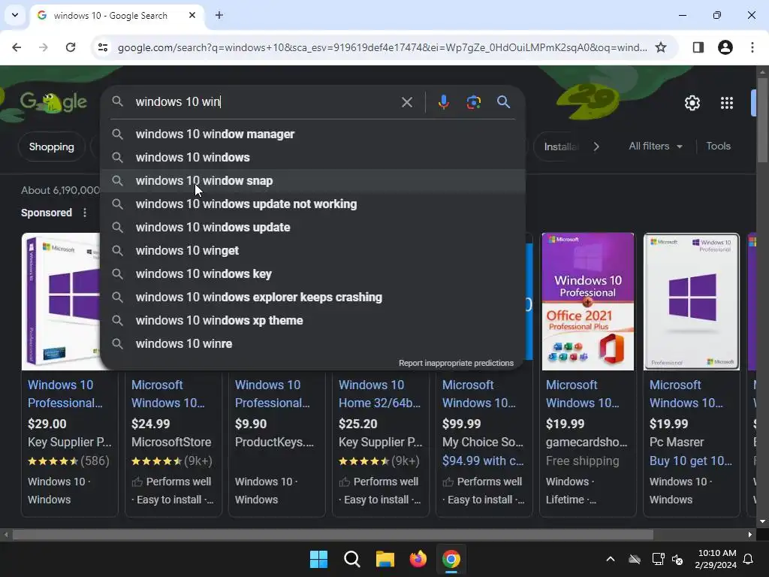
Task: Open Microsoft Windows 10 $99.99 listing
Action: [478, 394]
